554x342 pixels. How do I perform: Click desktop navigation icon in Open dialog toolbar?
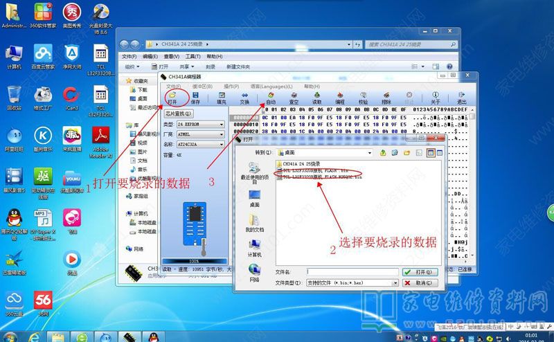point(395,152)
